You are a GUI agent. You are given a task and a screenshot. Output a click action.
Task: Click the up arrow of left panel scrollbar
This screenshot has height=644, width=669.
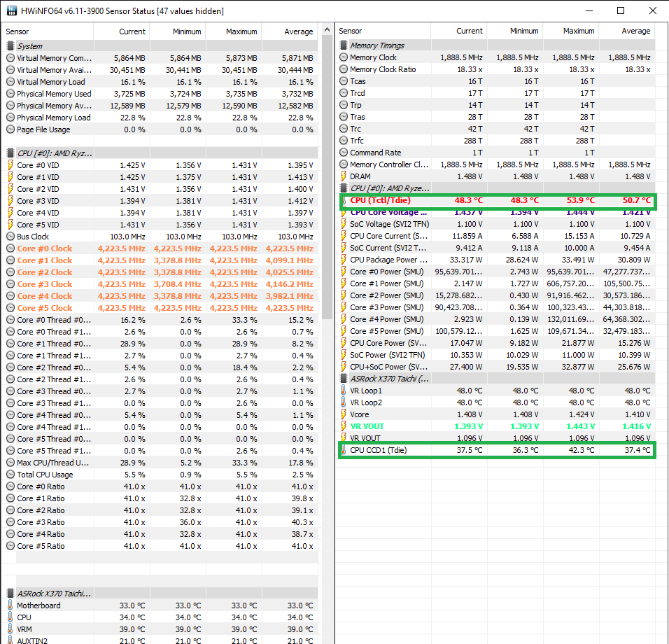328,30
